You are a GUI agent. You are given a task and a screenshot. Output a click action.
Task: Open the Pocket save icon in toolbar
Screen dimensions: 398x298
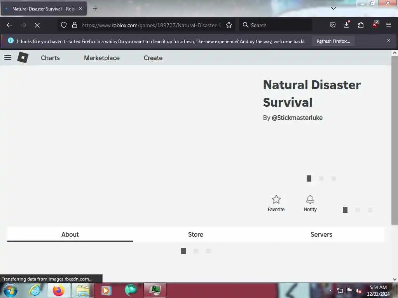pyautogui.click(x=333, y=25)
